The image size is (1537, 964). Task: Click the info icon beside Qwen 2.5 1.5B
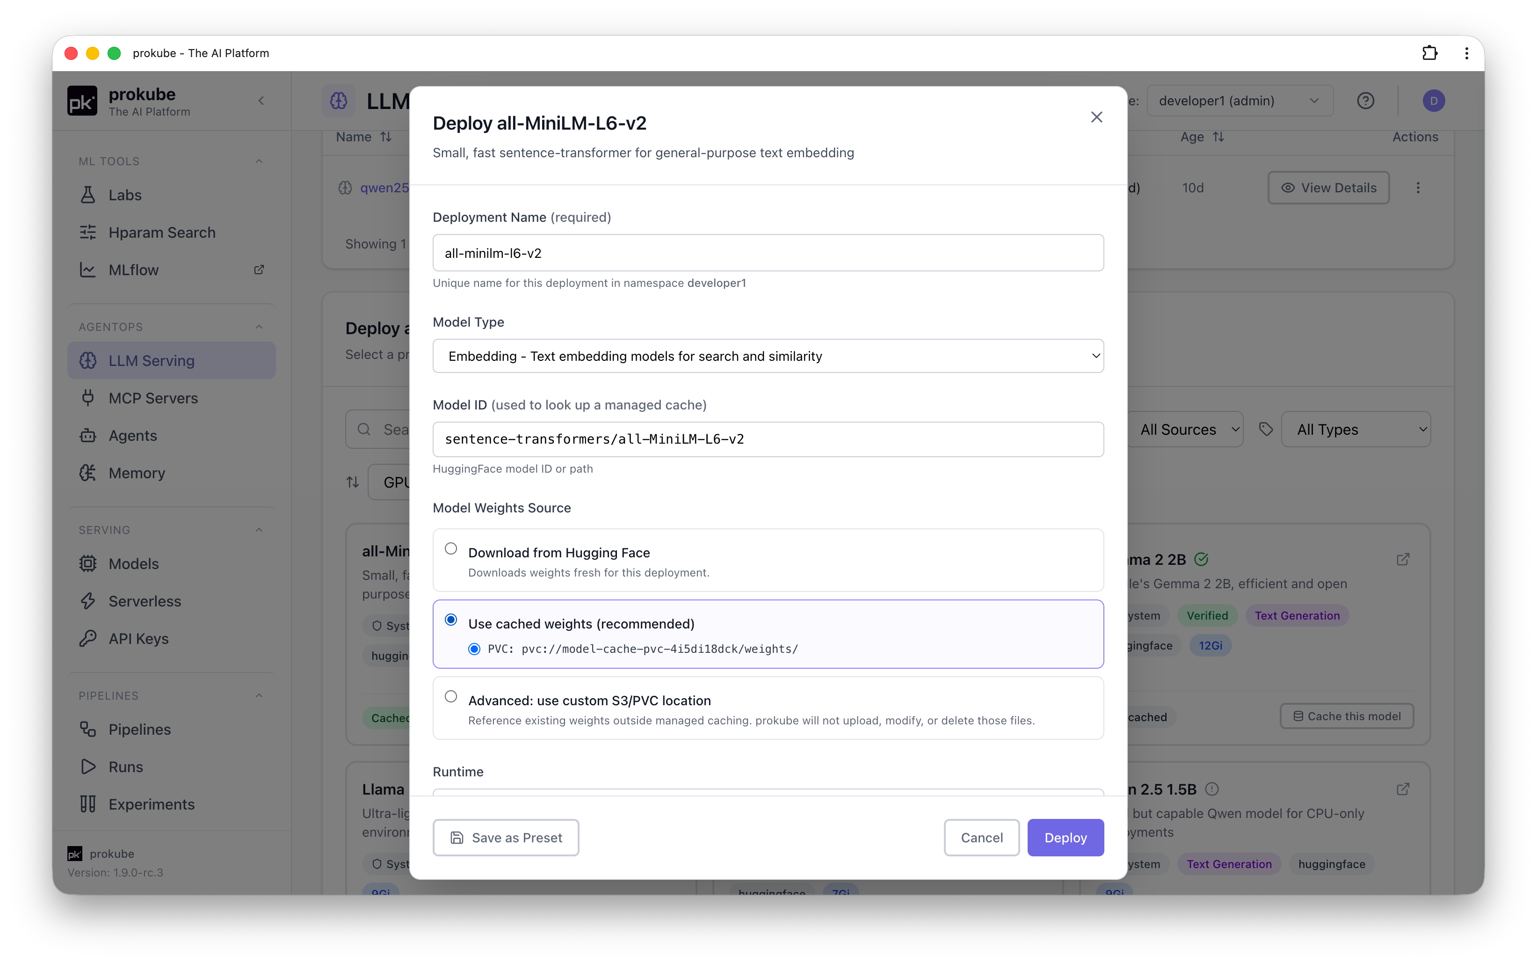[x=1212, y=789]
